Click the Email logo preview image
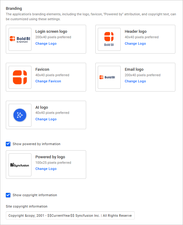The height and width of the screenshot is (225, 183). coord(109,77)
